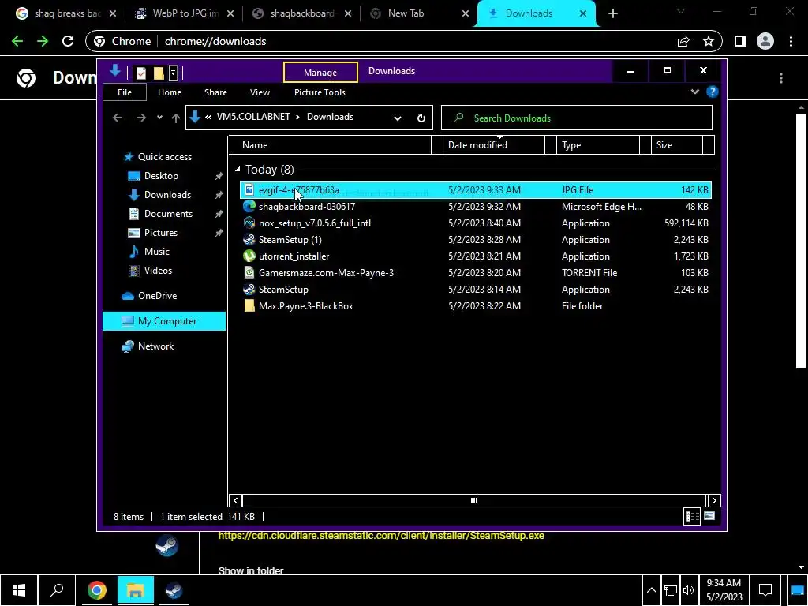The width and height of the screenshot is (808, 606).
Task: Open recent locations dropdown arrow
Action: pyautogui.click(x=159, y=118)
